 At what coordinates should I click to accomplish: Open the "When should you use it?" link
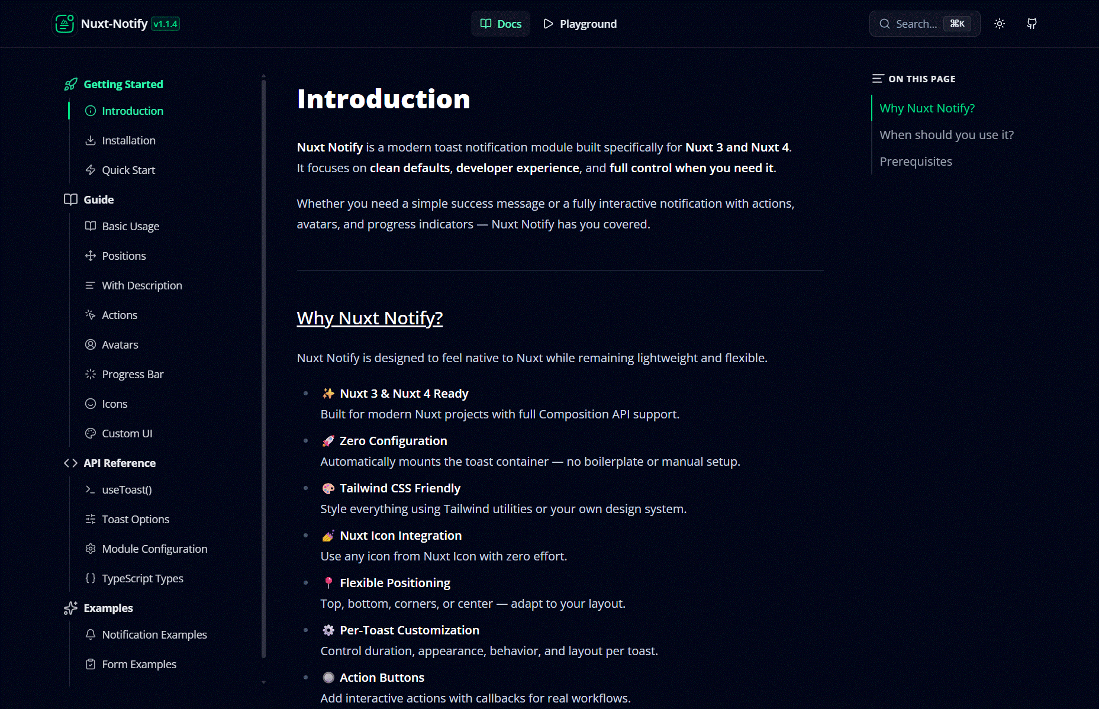[x=946, y=134]
